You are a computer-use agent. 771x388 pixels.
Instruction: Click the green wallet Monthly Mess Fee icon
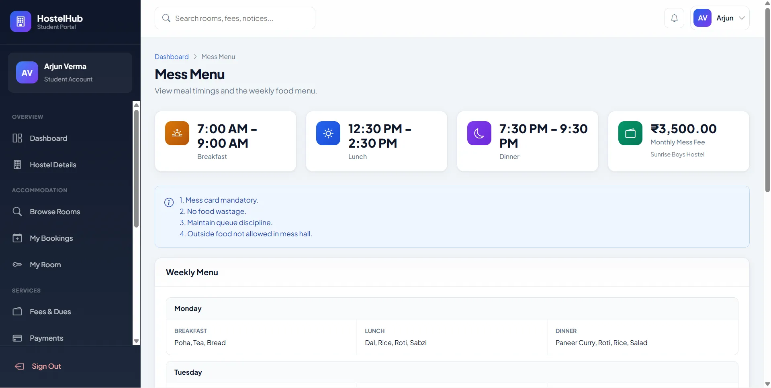(630, 133)
